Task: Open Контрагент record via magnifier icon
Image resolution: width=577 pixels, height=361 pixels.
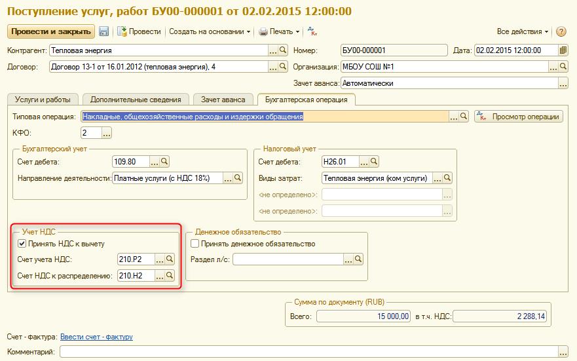Action: coord(283,50)
